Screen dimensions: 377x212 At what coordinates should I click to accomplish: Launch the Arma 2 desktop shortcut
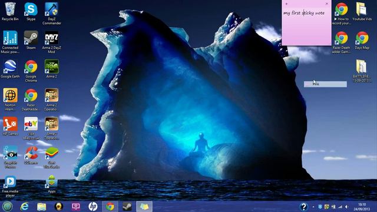coord(51,69)
